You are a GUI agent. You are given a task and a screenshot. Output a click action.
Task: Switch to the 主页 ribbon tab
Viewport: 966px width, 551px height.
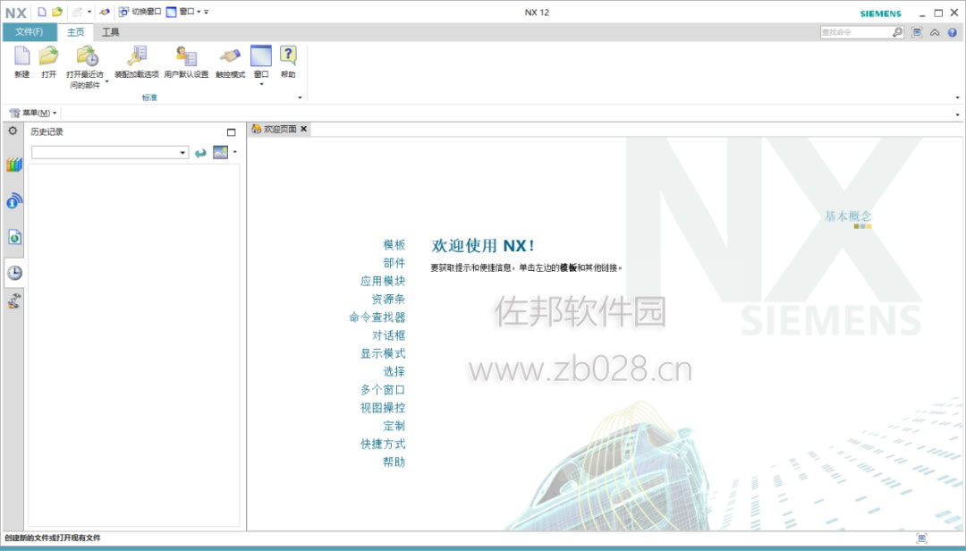[x=75, y=32]
